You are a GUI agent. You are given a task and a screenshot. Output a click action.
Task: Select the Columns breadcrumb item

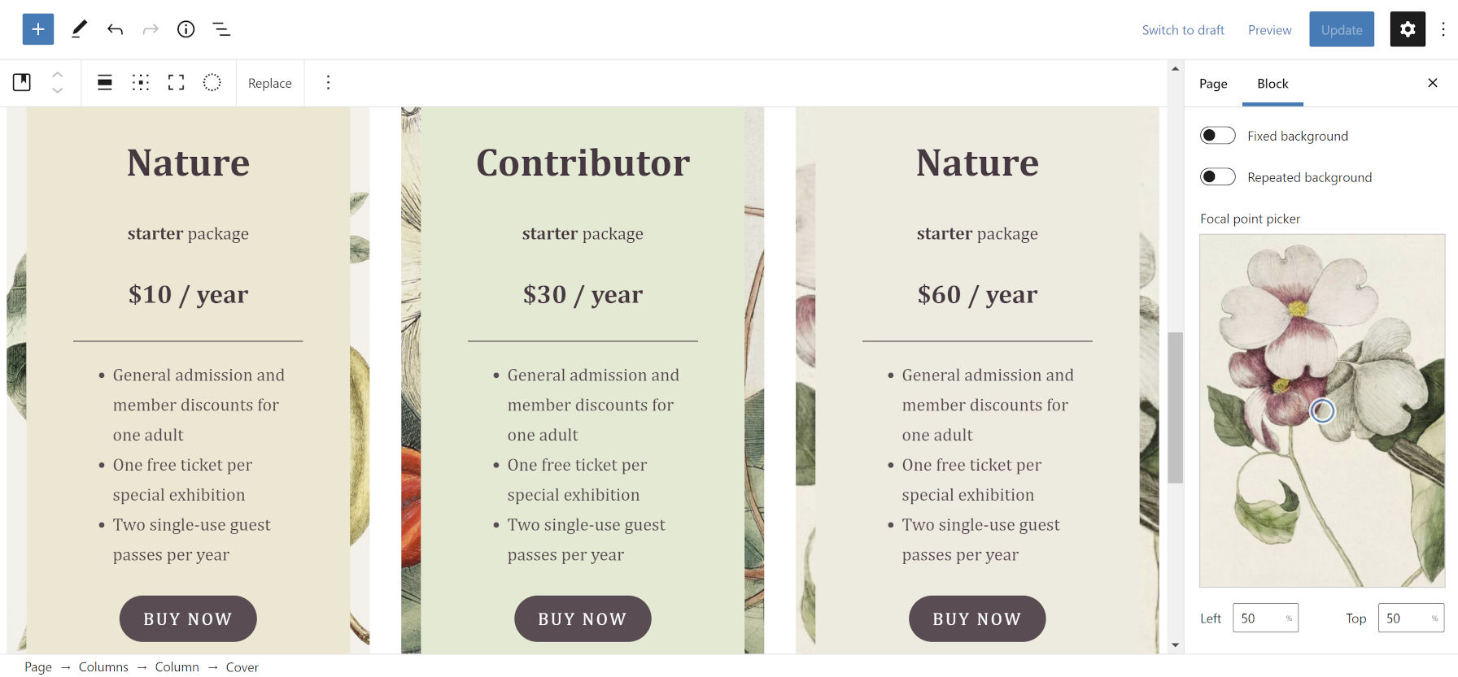click(103, 666)
